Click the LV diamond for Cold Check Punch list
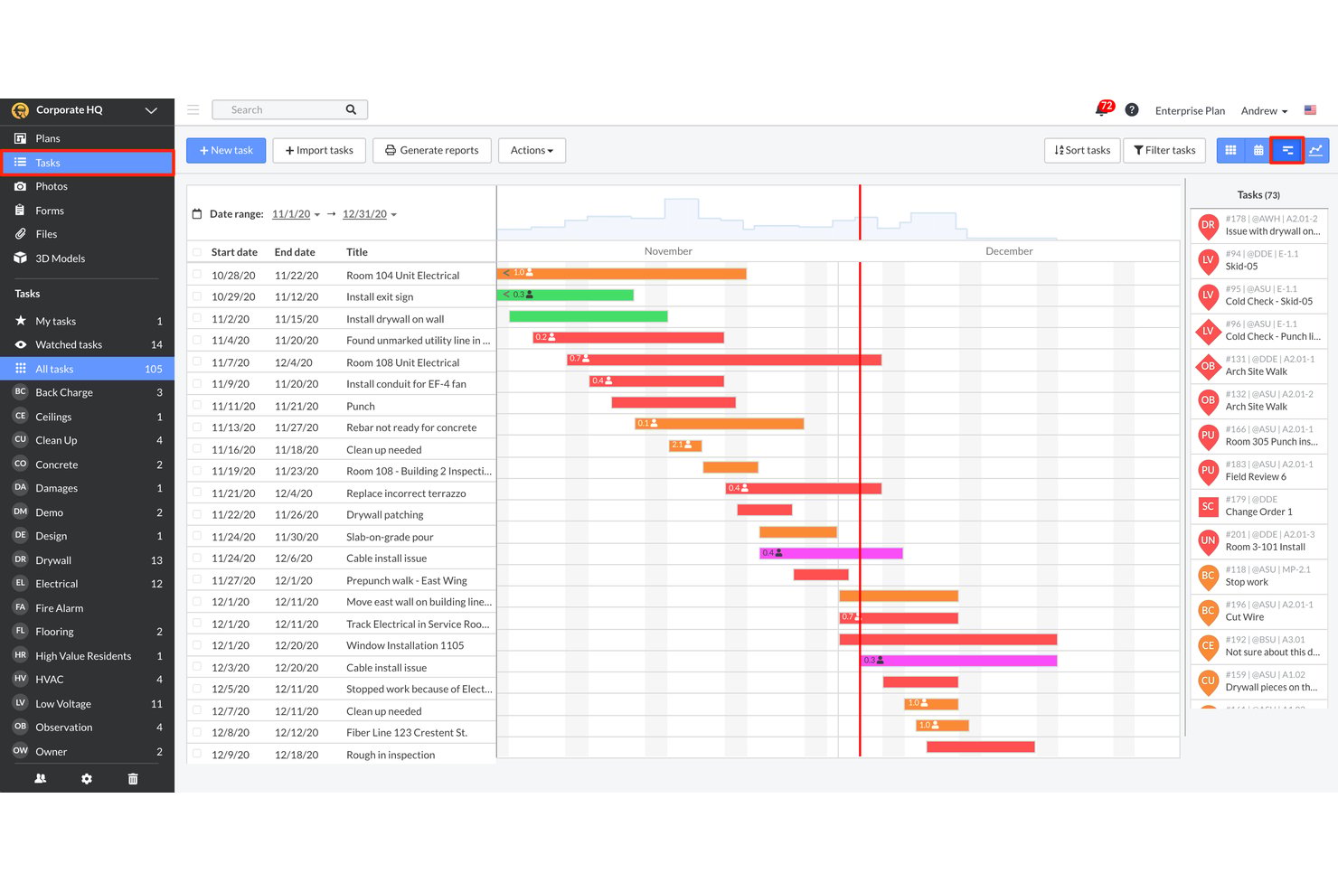1338x892 pixels. (1208, 332)
